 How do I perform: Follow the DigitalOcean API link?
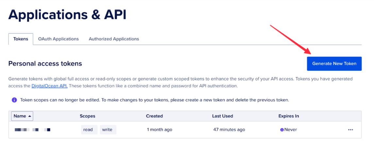[49, 86]
